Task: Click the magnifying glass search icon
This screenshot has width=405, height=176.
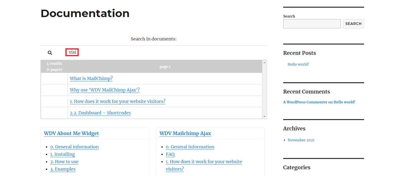Action: click(50, 53)
